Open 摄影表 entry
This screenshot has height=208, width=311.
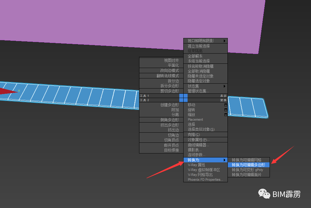[x=205, y=150]
